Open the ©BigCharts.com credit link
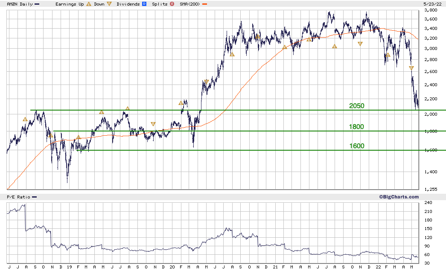 pos(399,197)
